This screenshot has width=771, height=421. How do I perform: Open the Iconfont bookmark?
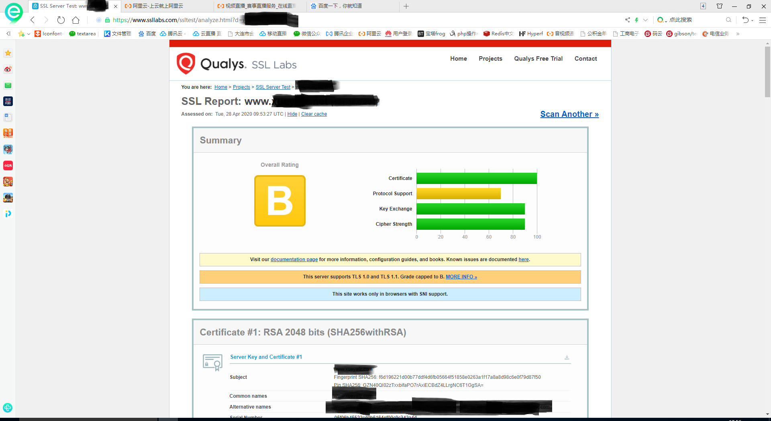coord(49,34)
